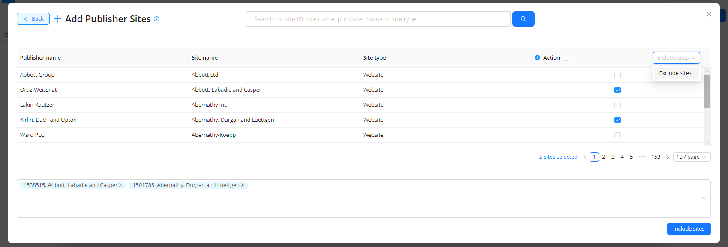The image size is (728, 247).
Task: Click the Back button
Action: tap(33, 19)
